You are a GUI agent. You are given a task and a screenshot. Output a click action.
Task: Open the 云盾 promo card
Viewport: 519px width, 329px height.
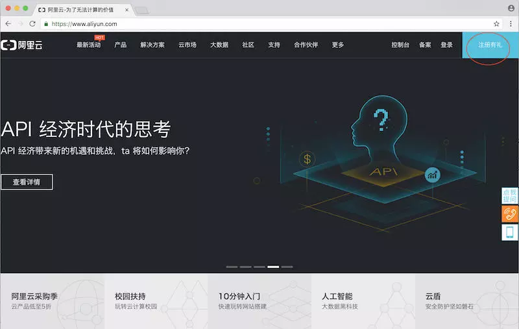click(466, 301)
